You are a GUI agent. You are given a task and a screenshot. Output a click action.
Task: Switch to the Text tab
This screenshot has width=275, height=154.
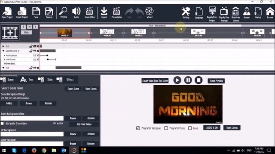point(27,80)
